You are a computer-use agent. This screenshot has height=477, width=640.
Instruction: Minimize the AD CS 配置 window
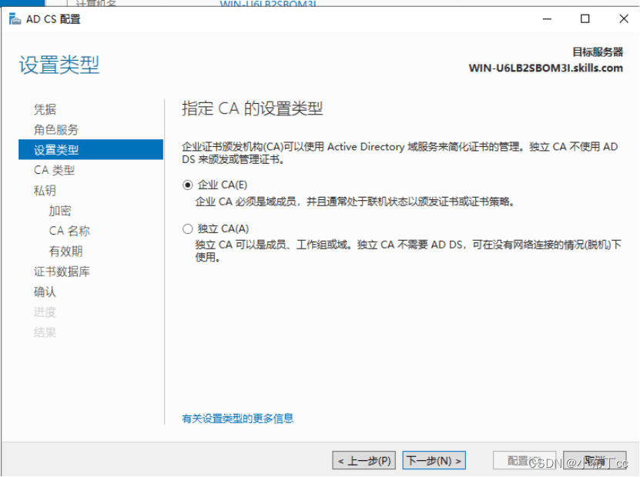click(x=547, y=18)
